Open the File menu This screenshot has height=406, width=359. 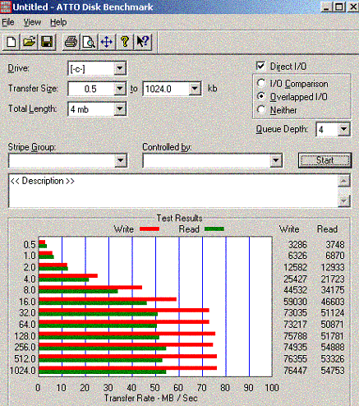tap(8, 22)
